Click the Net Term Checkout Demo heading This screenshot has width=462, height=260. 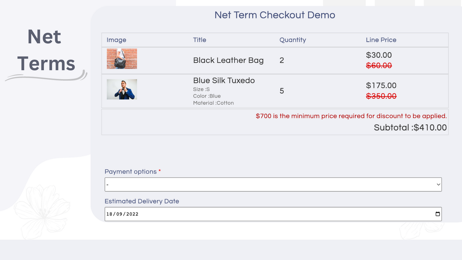pyautogui.click(x=275, y=15)
